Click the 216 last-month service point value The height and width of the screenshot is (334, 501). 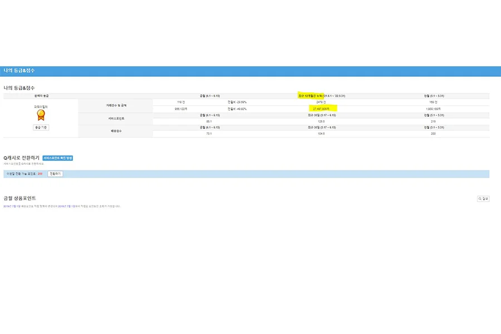(433, 121)
